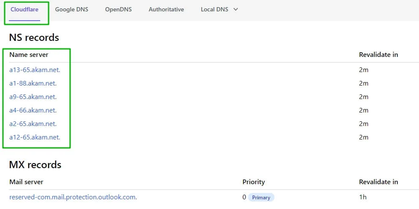Open reserved-com.mail.protection.outlook.com. mail server link
Viewport: 419px width, 209px height.
[x=73, y=197]
